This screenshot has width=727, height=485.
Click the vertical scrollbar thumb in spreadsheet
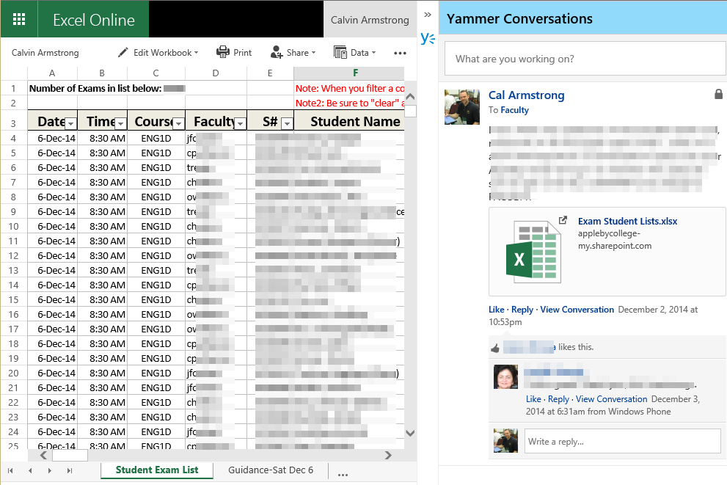pos(410,111)
